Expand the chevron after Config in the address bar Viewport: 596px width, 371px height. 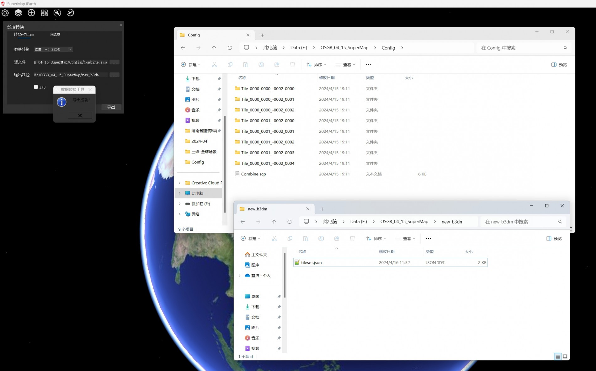(x=402, y=48)
